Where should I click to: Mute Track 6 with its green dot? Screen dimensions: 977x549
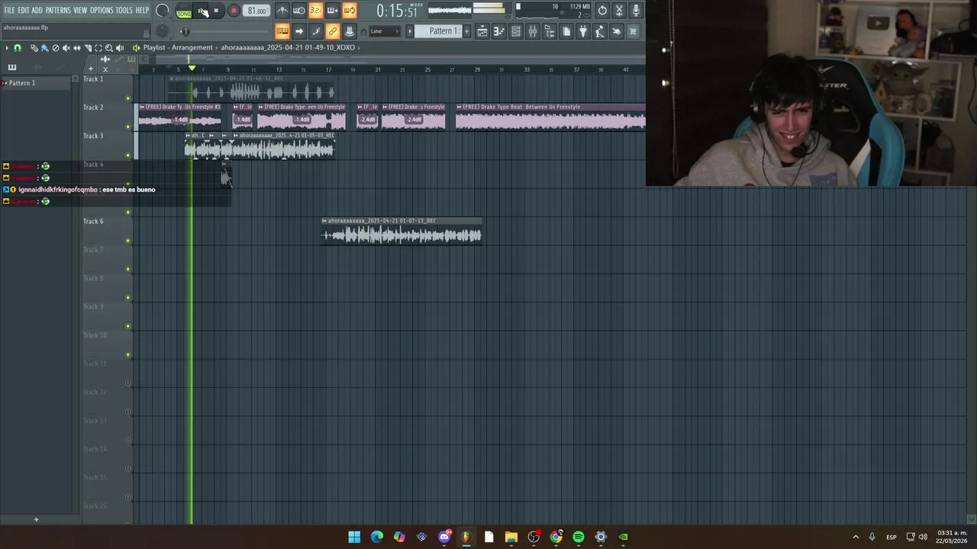(127, 241)
